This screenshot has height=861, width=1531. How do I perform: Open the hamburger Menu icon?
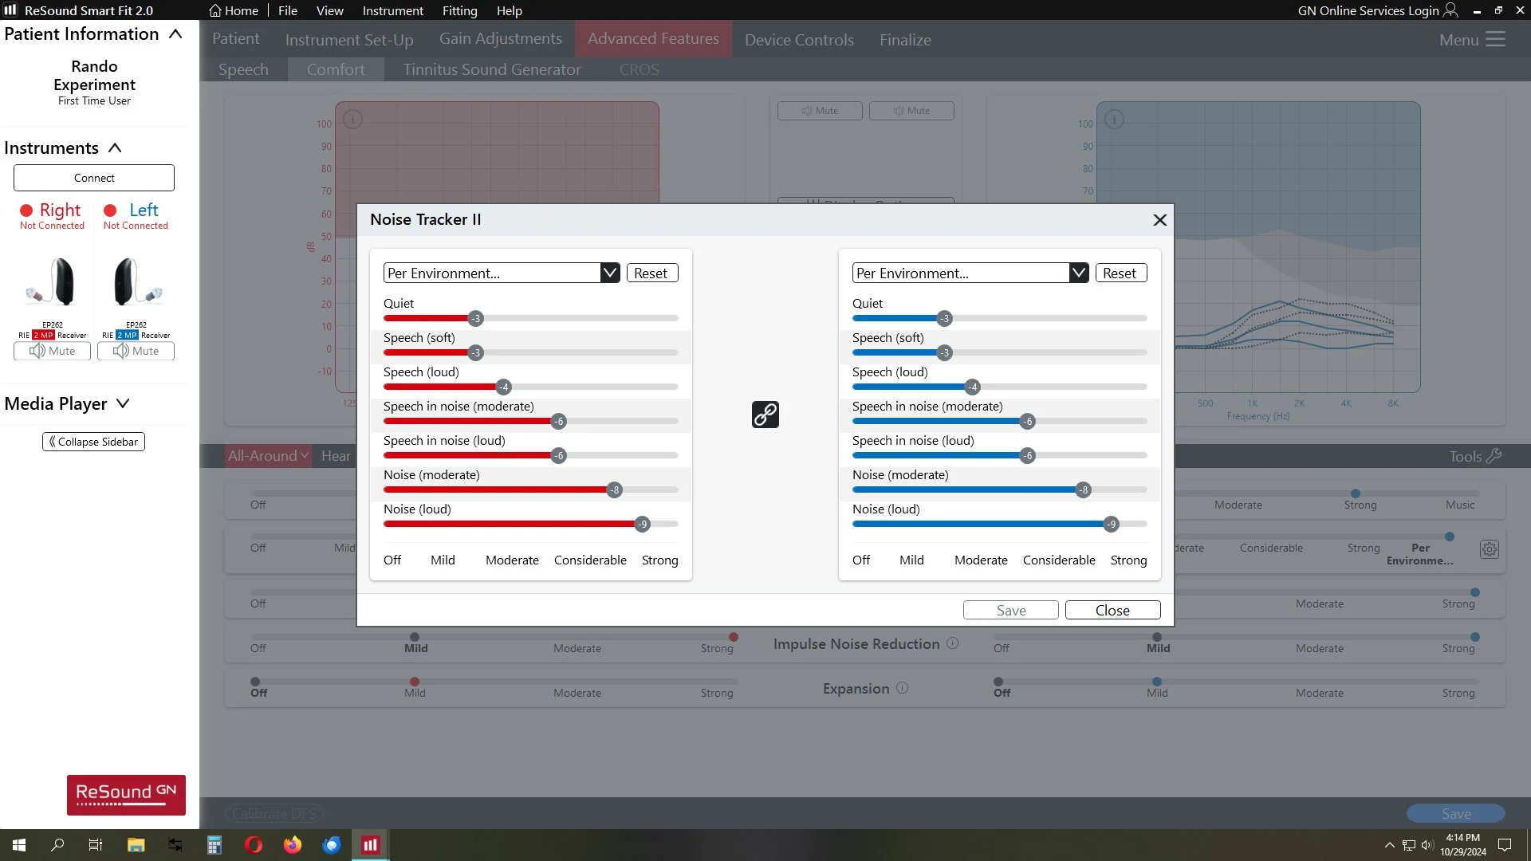pyautogui.click(x=1495, y=39)
